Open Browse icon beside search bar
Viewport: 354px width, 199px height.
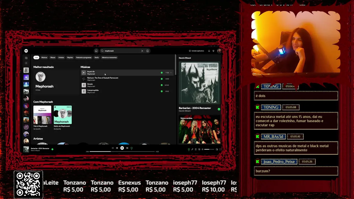pos(147,51)
